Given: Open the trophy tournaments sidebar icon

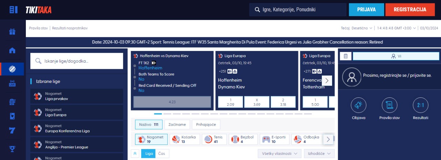Looking at the screenshot, I should tap(12, 149).
